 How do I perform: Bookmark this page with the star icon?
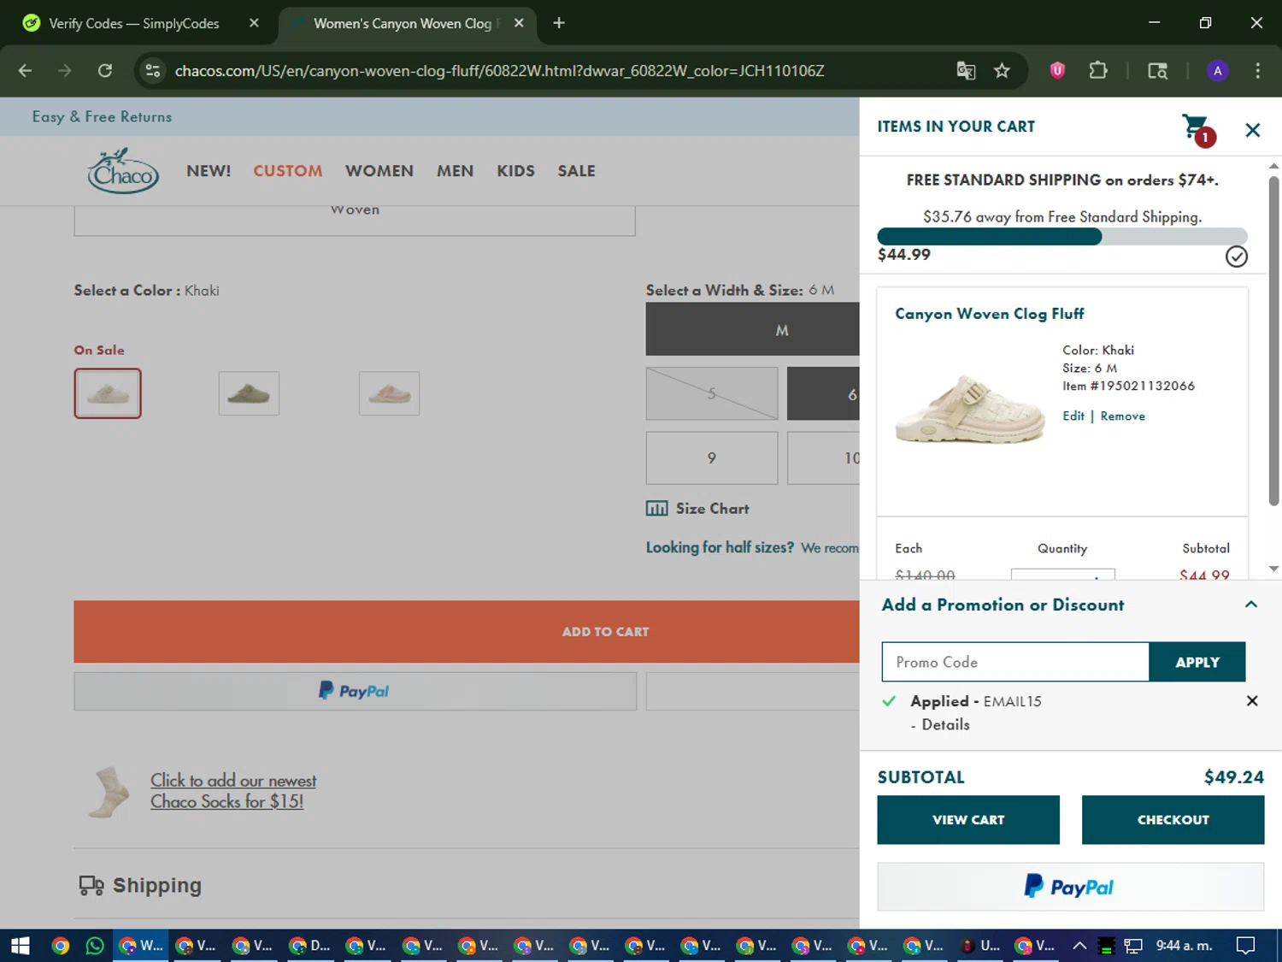point(1002,70)
